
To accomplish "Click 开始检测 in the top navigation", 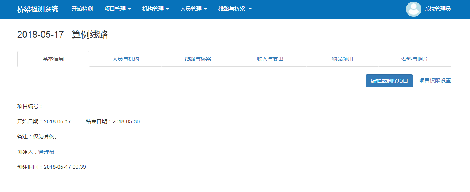I will coord(82,9).
